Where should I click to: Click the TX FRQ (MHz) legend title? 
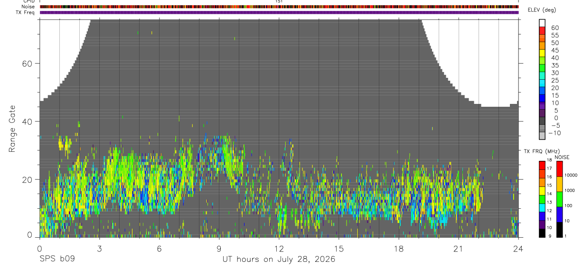[x=541, y=151]
